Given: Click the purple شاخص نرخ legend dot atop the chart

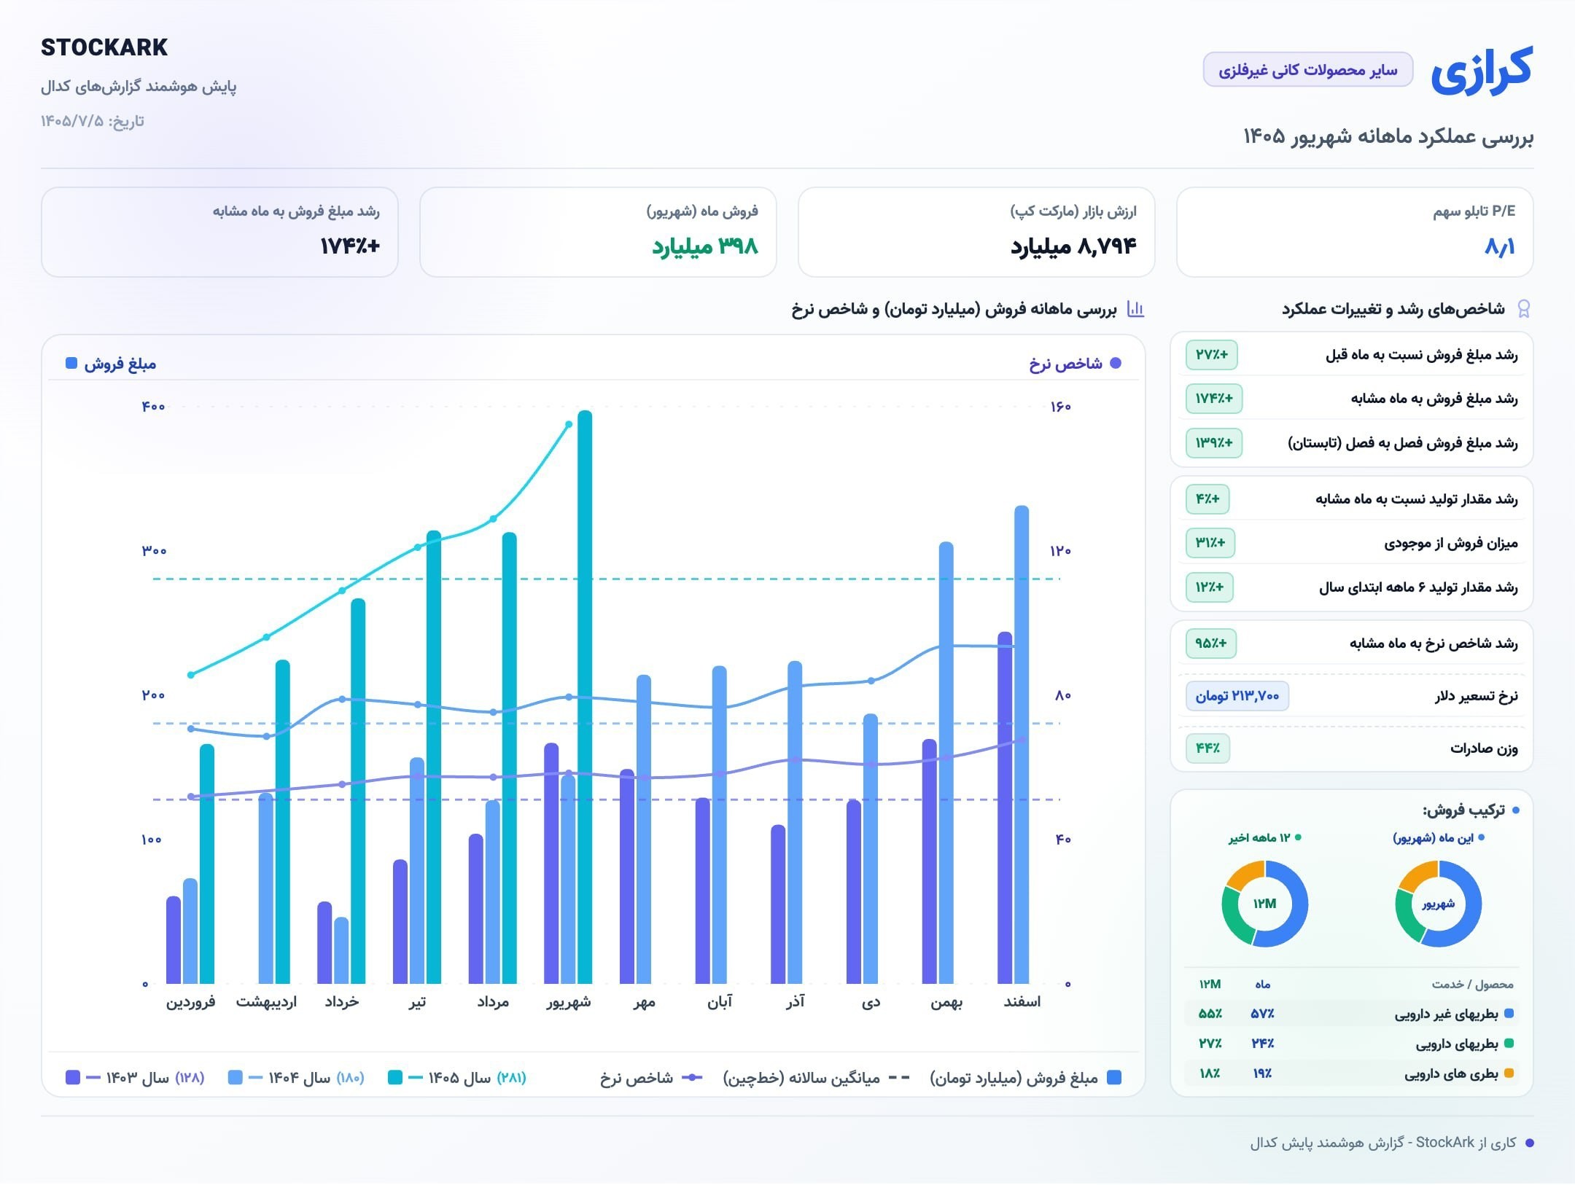Looking at the screenshot, I should pyautogui.click(x=1115, y=363).
